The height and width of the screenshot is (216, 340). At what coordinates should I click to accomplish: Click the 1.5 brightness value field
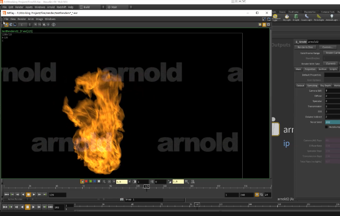point(122,181)
